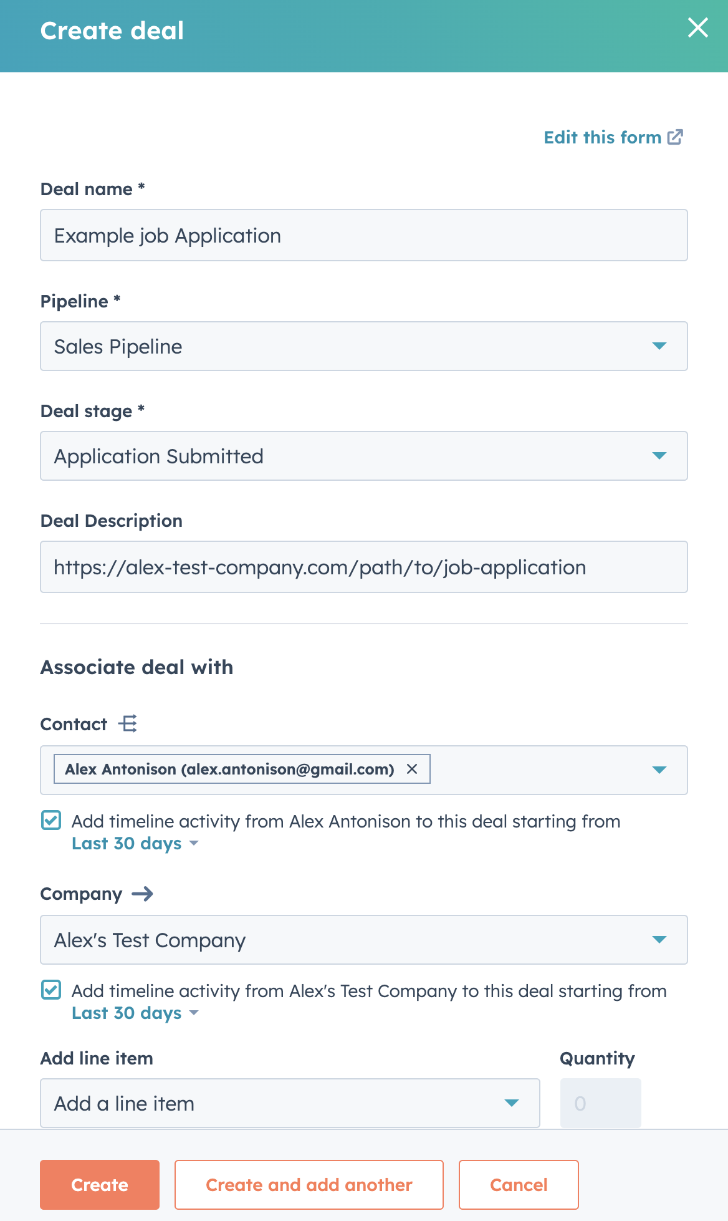This screenshot has width=728, height=1221.
Task: Change contact timeline range Last 30 days
Action: click(x=135, y=843)
